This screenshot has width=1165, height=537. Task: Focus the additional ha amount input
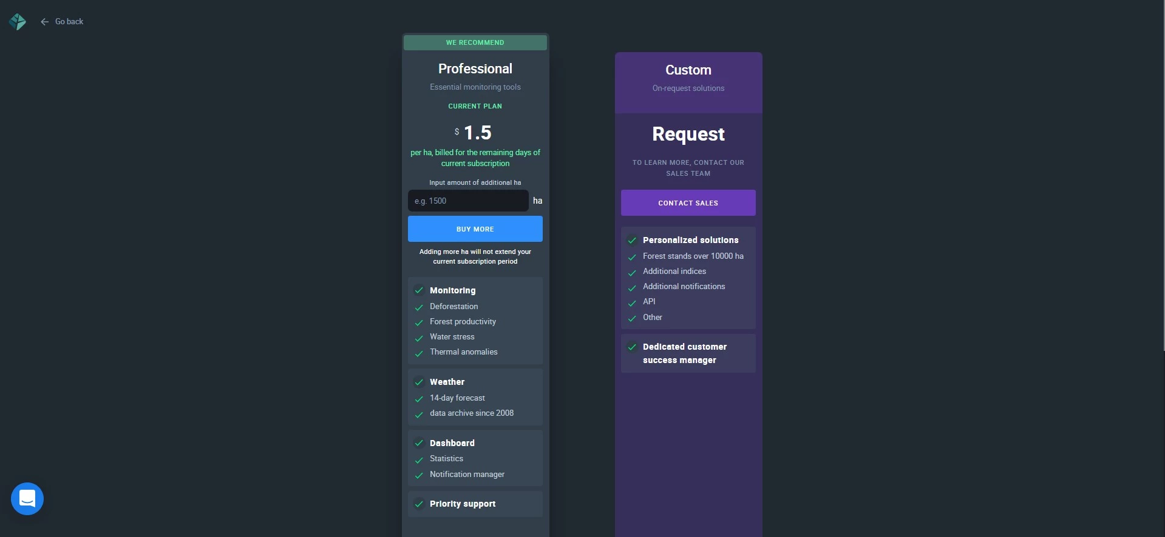(468, 201)
